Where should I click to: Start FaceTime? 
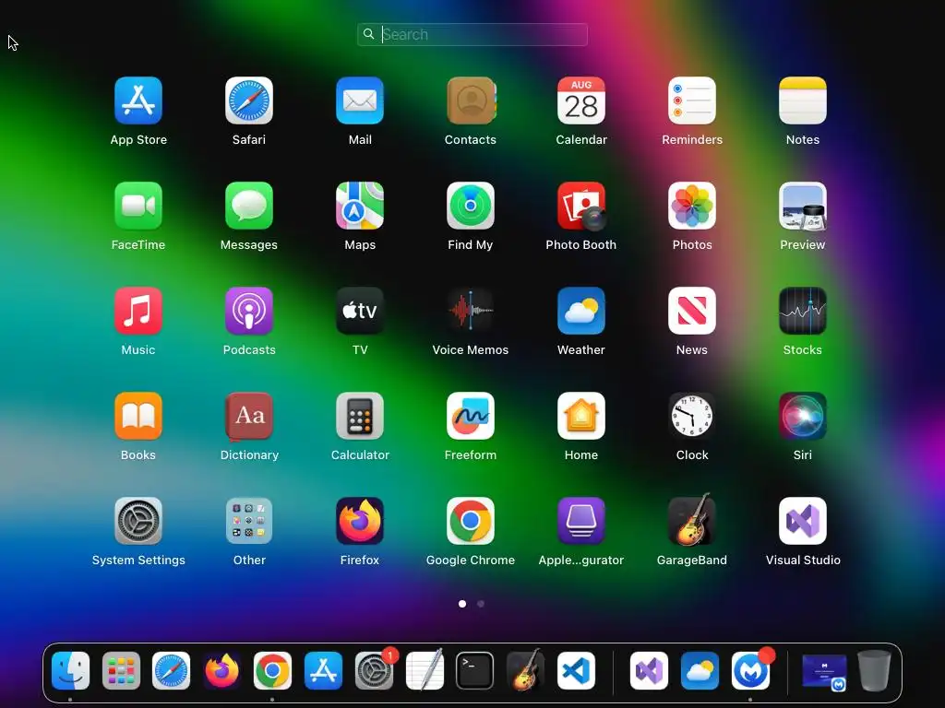pos(138,206)
